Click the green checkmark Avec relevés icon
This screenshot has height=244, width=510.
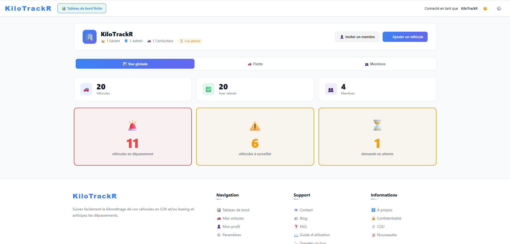[x=209, y=89]
